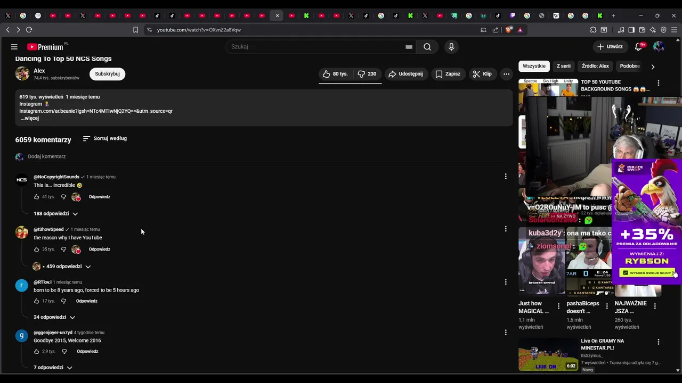Reload the page

(29, 30)
